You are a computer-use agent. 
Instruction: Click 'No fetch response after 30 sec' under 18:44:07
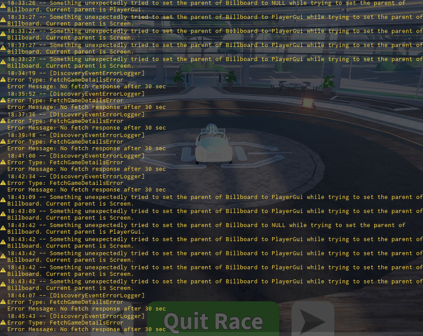tap(113, 309)
